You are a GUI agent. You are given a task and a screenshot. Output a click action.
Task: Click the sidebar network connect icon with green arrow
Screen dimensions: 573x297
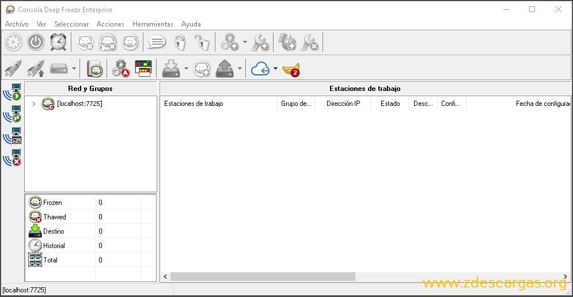click(x=13, y=92)
